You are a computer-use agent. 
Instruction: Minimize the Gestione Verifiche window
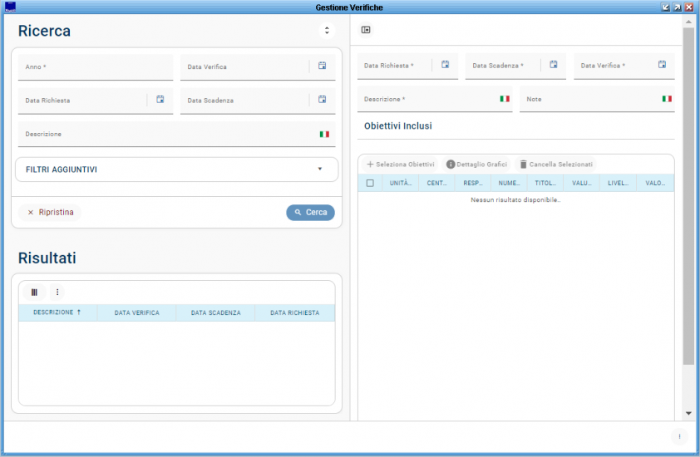[666, 7]
